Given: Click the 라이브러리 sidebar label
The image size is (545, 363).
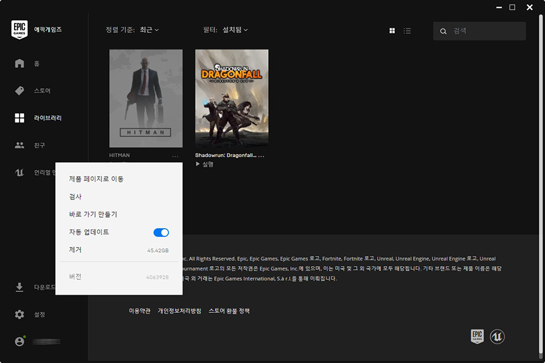Looking at the screenshot, I should pyautogui.click(x=48, y=118).
